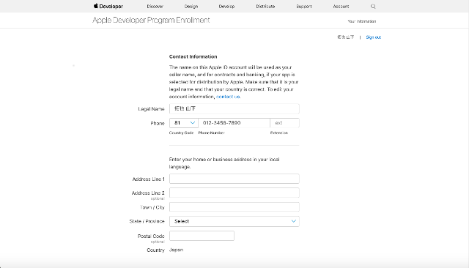Viewport: 469px width, 268px height.
Task: Open the Support menu
Action: 304,7
